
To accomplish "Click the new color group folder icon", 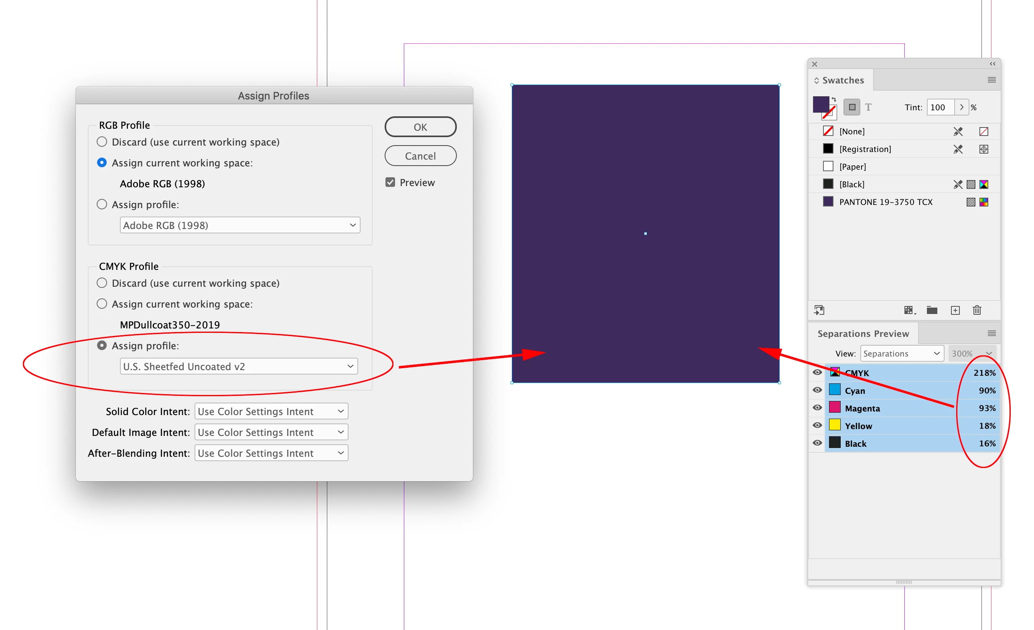I will tap(932, 310).
